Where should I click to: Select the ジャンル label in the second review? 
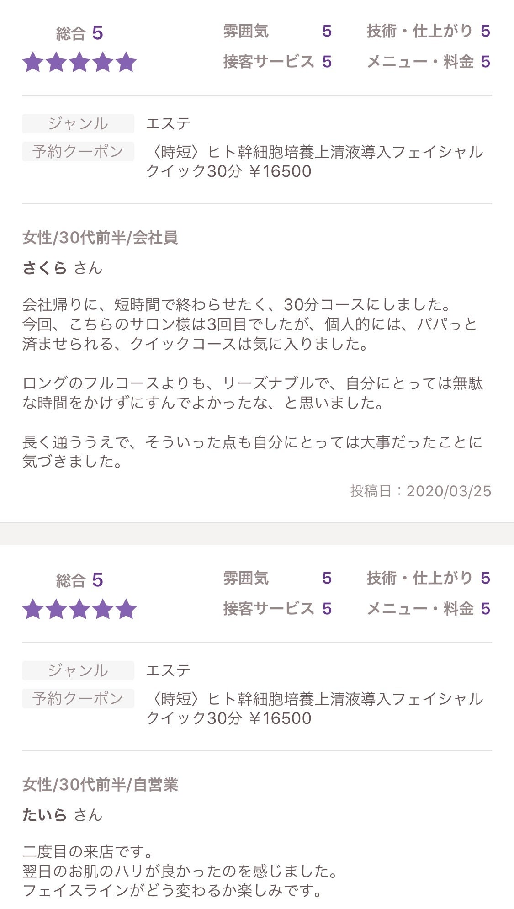pos(78,670)
